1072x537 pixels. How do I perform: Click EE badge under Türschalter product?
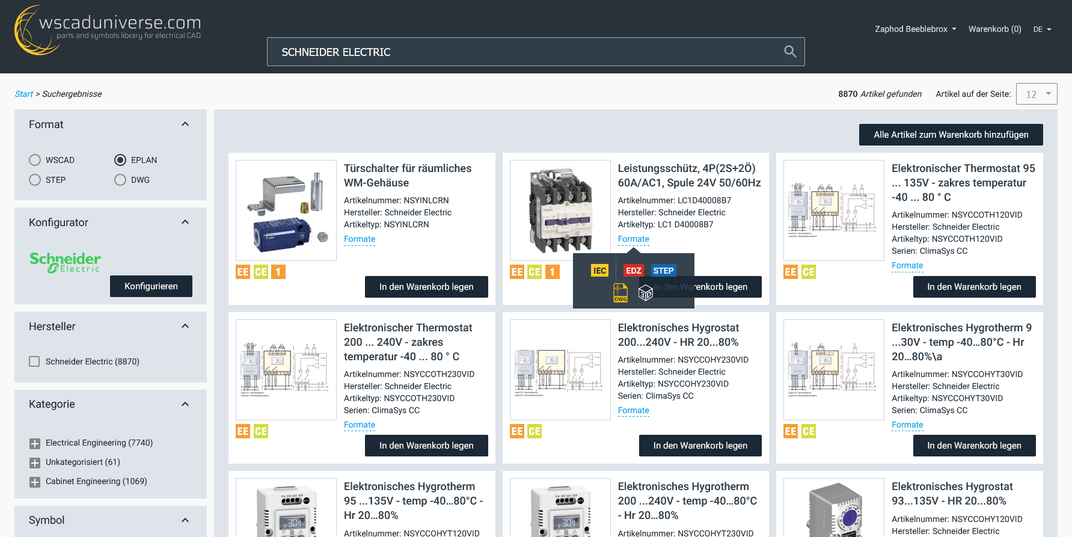click(243, 272)
